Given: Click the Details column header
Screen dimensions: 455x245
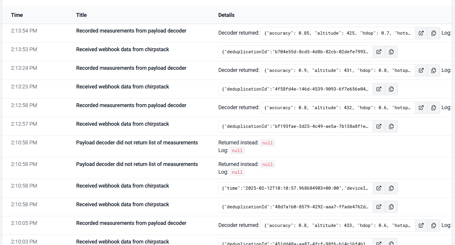Looking at the screenshot, I should pyautogui.click(x=226, y=15).
